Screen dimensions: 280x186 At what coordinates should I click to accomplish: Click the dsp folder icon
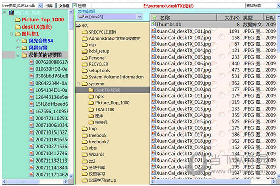pyautogui.click(x=85, y=45)
